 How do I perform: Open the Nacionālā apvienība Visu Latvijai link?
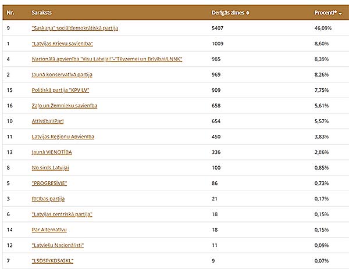tap(107, 59)
